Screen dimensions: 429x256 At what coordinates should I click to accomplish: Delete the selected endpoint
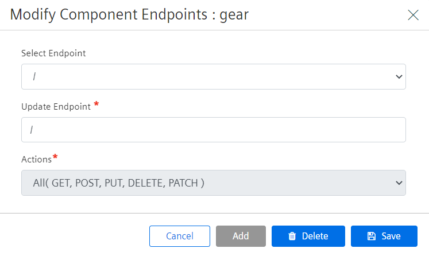pyautogui.click(x=308, y=236)
